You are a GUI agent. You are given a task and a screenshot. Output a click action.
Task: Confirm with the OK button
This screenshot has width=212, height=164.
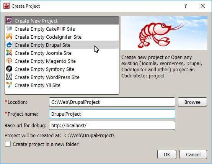167,154
